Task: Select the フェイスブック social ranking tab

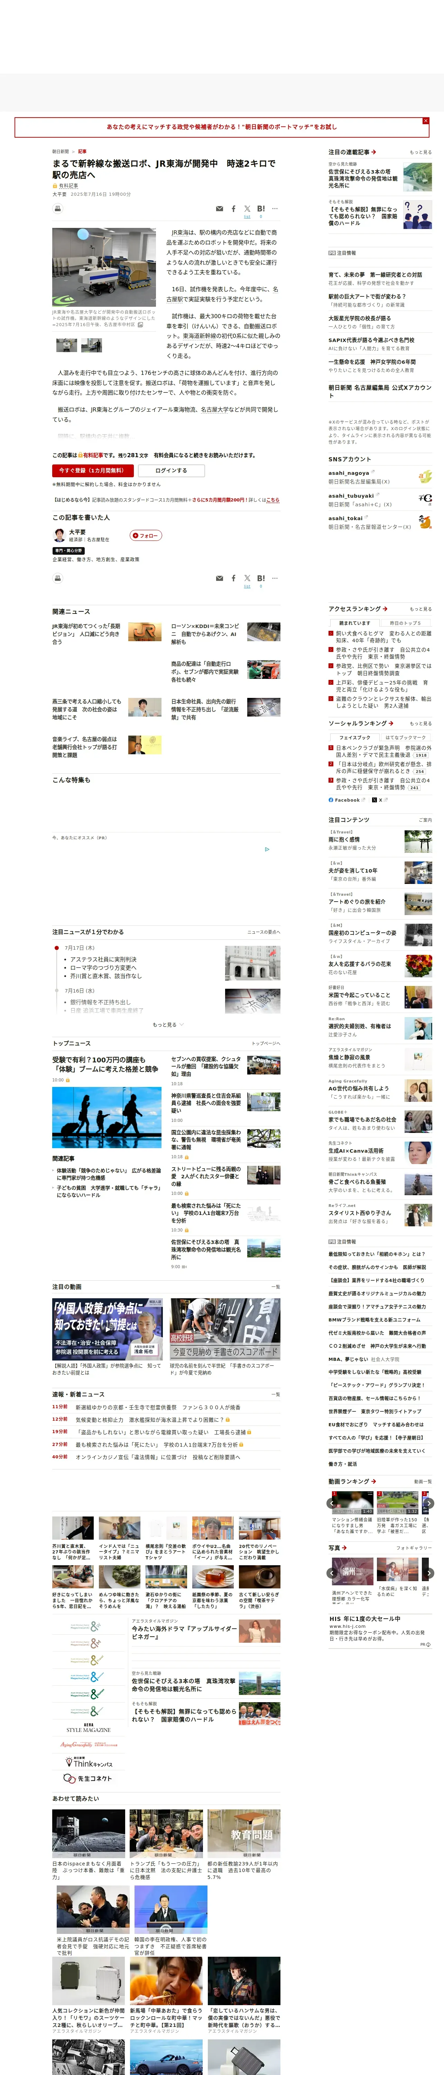Action: [x=354, y=737]
